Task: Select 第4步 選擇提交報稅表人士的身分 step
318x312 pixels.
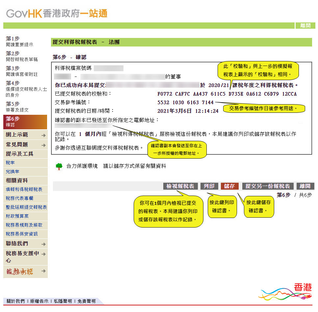Action: (26, 89)
